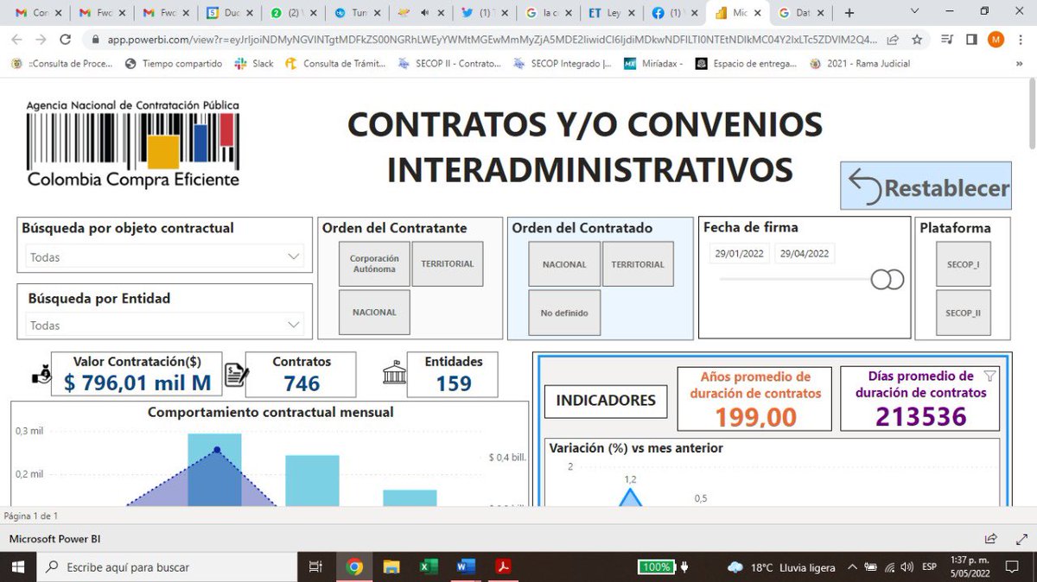Image resolution: width=1037 pixels, height=582 pixels.
Task: Click the weather widget 18°C Lluvia ligera
Action: tap(782, 567)
